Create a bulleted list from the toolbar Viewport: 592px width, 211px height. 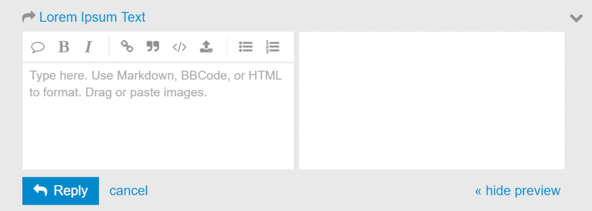click(245, 46)
